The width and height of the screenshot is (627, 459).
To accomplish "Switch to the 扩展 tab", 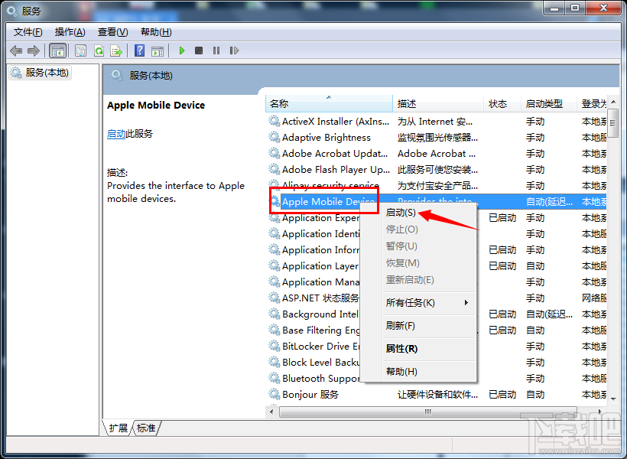I will 119,428.
